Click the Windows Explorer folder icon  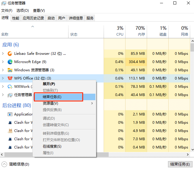[x=10, y=70]
